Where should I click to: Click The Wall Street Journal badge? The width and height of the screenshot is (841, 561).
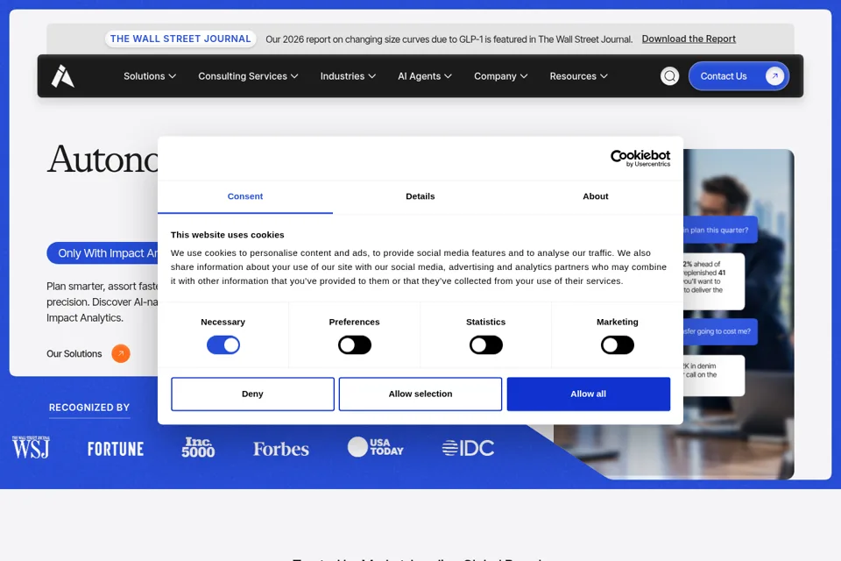180,39
